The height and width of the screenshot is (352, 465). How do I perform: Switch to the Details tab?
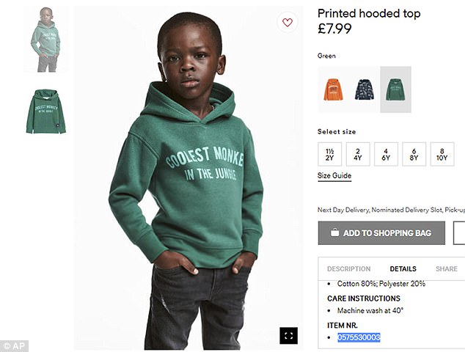pyautogui.click(x=403, y=269)
